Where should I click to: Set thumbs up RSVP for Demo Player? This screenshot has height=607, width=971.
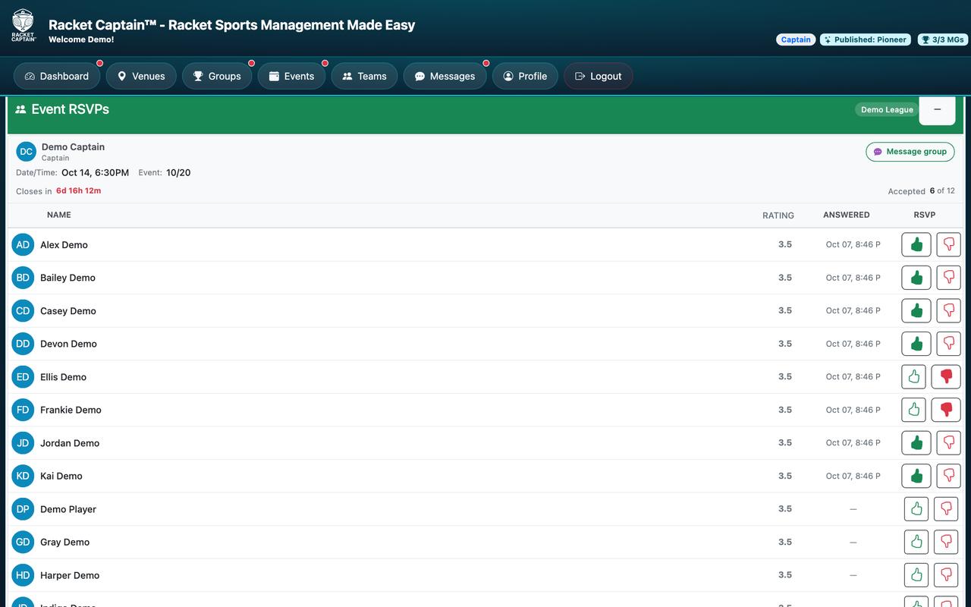(x=916, y=508)
